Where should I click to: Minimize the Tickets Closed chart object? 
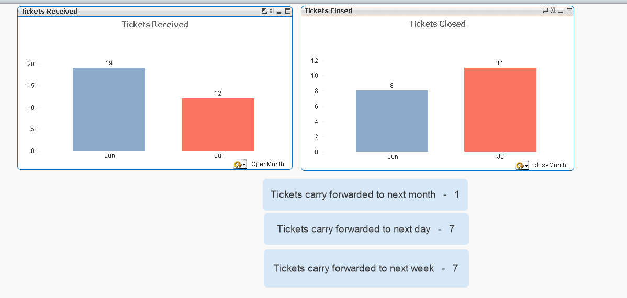coord(561,11)
